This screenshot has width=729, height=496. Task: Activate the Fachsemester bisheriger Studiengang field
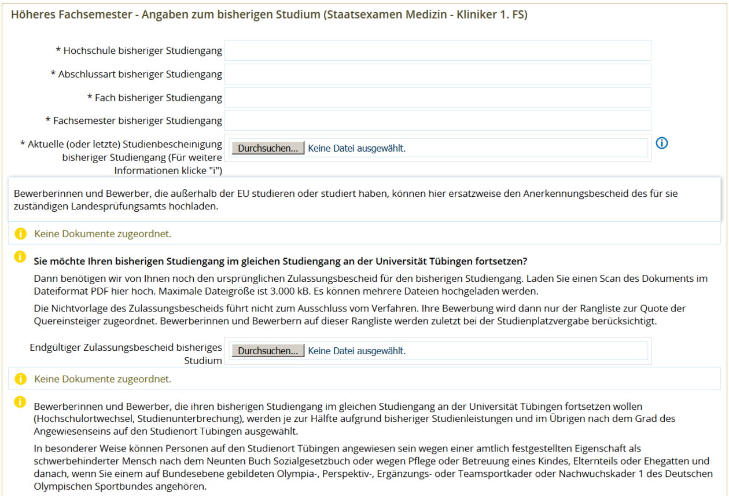(x=437, y=121)
